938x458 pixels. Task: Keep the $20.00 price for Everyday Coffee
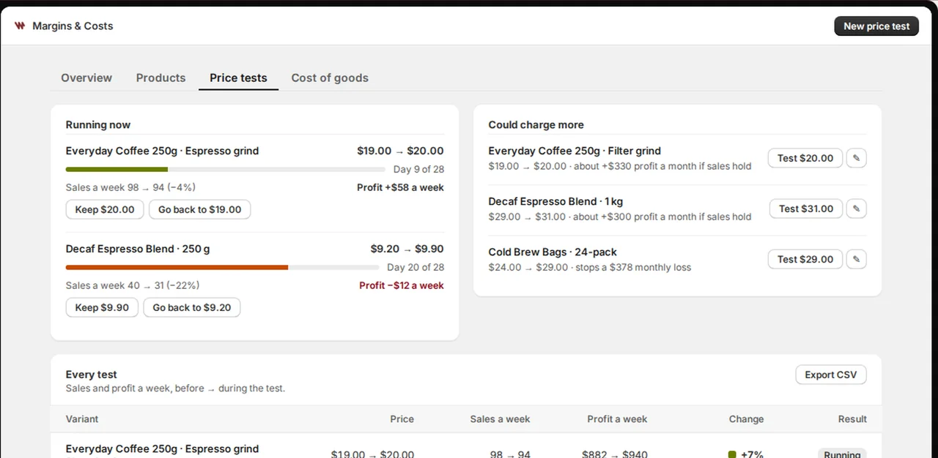(x=105, y=209)
